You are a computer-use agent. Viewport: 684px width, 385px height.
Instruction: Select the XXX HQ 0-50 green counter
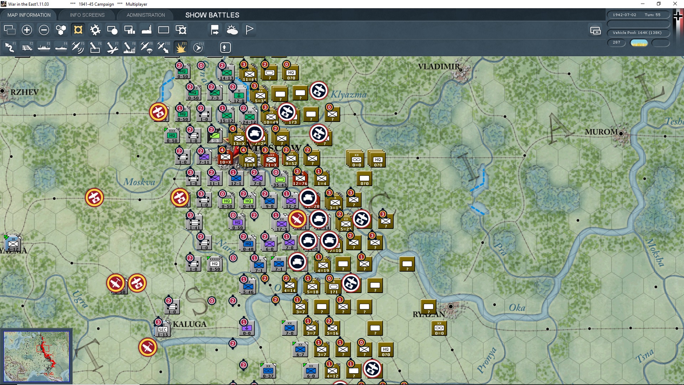172,135
